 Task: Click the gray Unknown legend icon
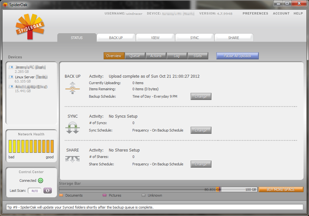(144, 195)
